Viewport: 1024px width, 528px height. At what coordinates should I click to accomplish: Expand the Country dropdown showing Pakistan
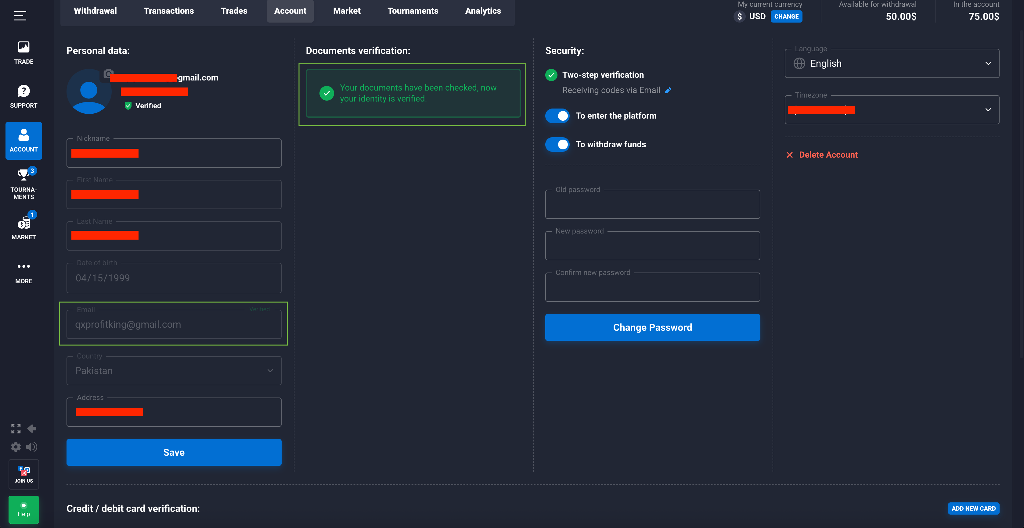coord(174,371)
